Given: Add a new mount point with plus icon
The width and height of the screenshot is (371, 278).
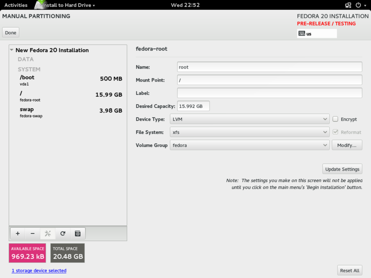Looking at the screenshot, I should click(x=18, y=234).
